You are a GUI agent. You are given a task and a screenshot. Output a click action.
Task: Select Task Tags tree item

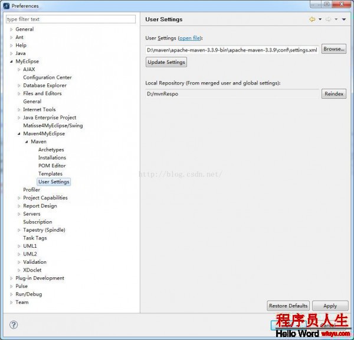pos(35,238)
